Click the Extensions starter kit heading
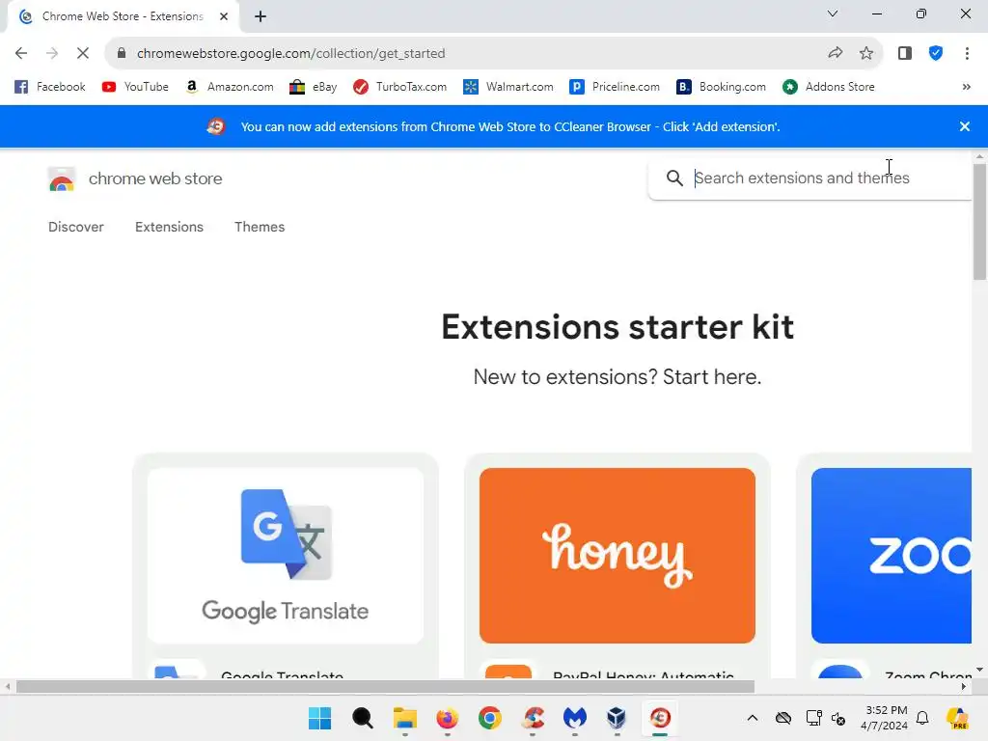 click(x=617, y=327)
